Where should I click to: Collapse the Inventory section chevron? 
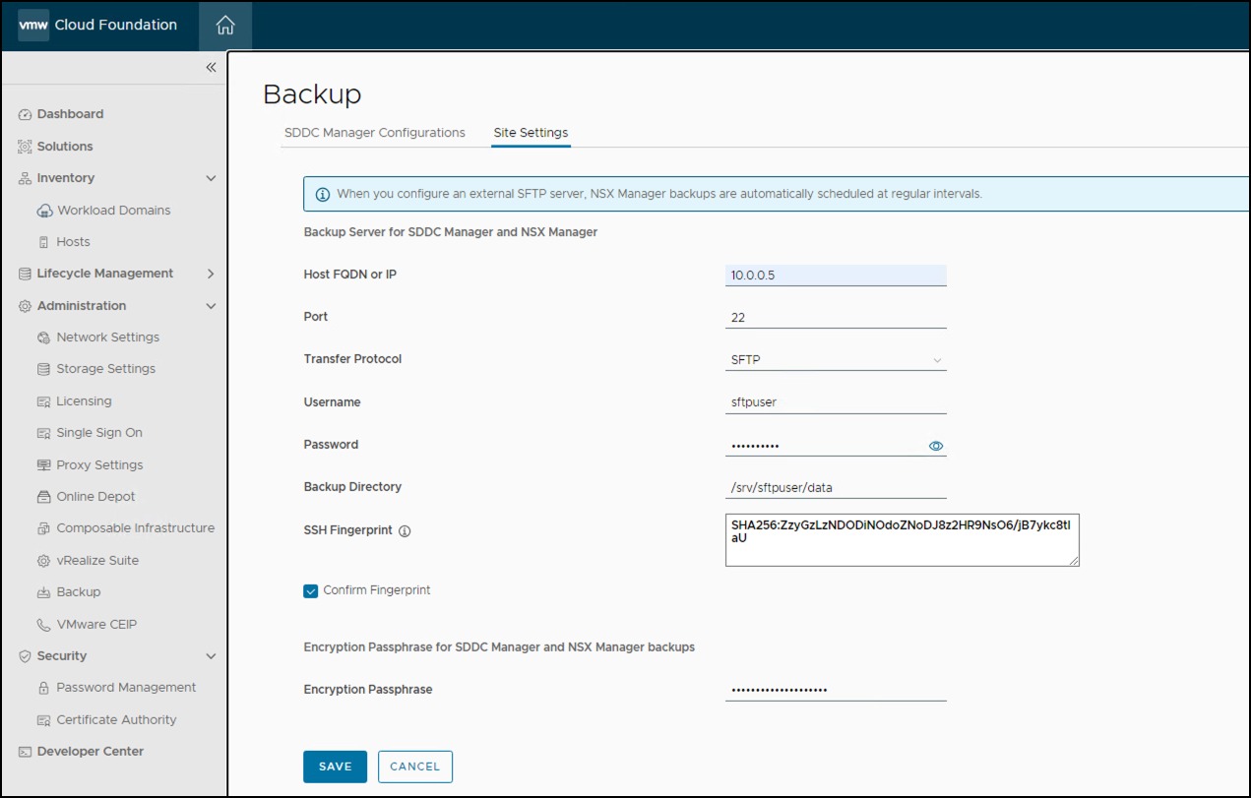click(x=211, y=178)
